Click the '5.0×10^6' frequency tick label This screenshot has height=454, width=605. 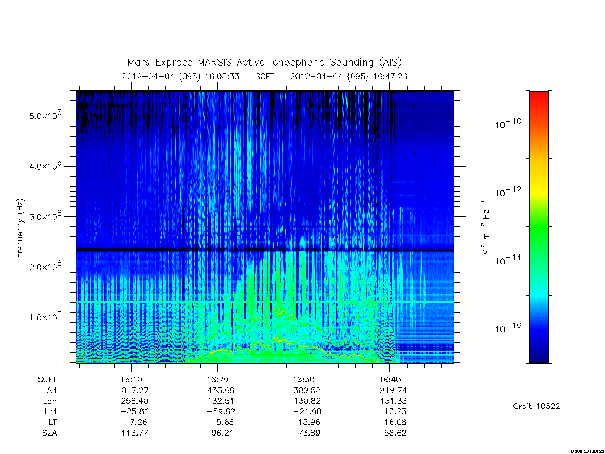tap(45, 115)
